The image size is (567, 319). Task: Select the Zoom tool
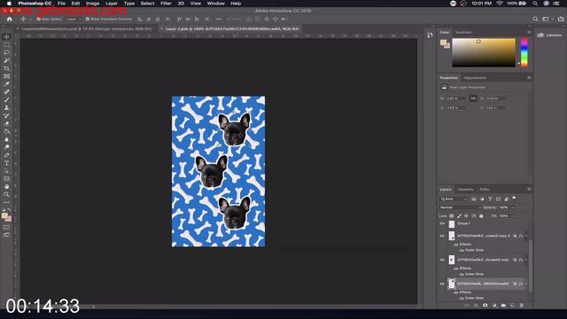point(6,195)
